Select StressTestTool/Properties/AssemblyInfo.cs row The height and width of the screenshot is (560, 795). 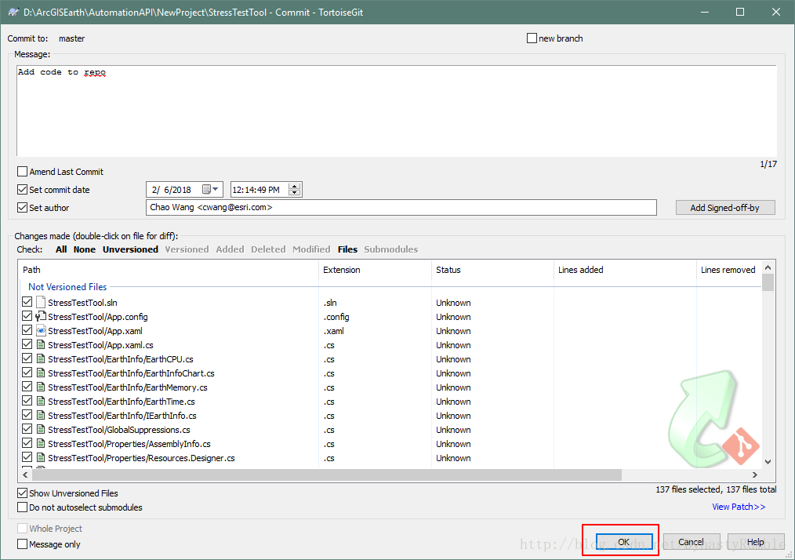pos(390,444)
